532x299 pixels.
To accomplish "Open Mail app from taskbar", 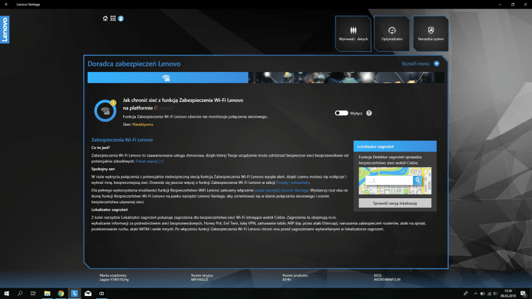I will click(88, 293).
